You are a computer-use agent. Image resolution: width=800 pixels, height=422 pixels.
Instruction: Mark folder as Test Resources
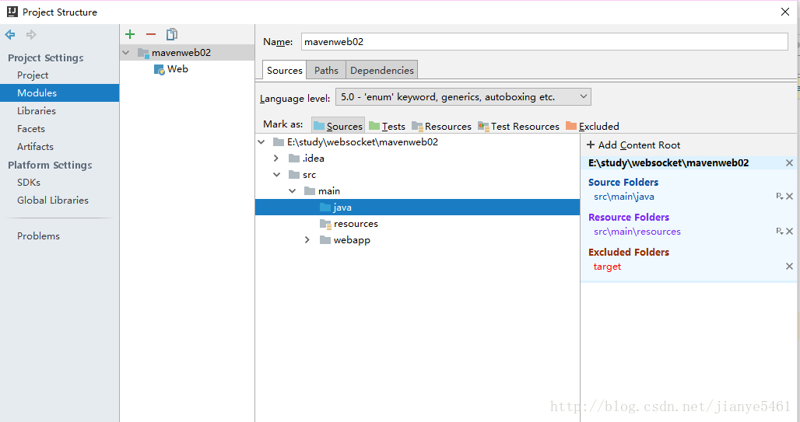click(518, 126)
